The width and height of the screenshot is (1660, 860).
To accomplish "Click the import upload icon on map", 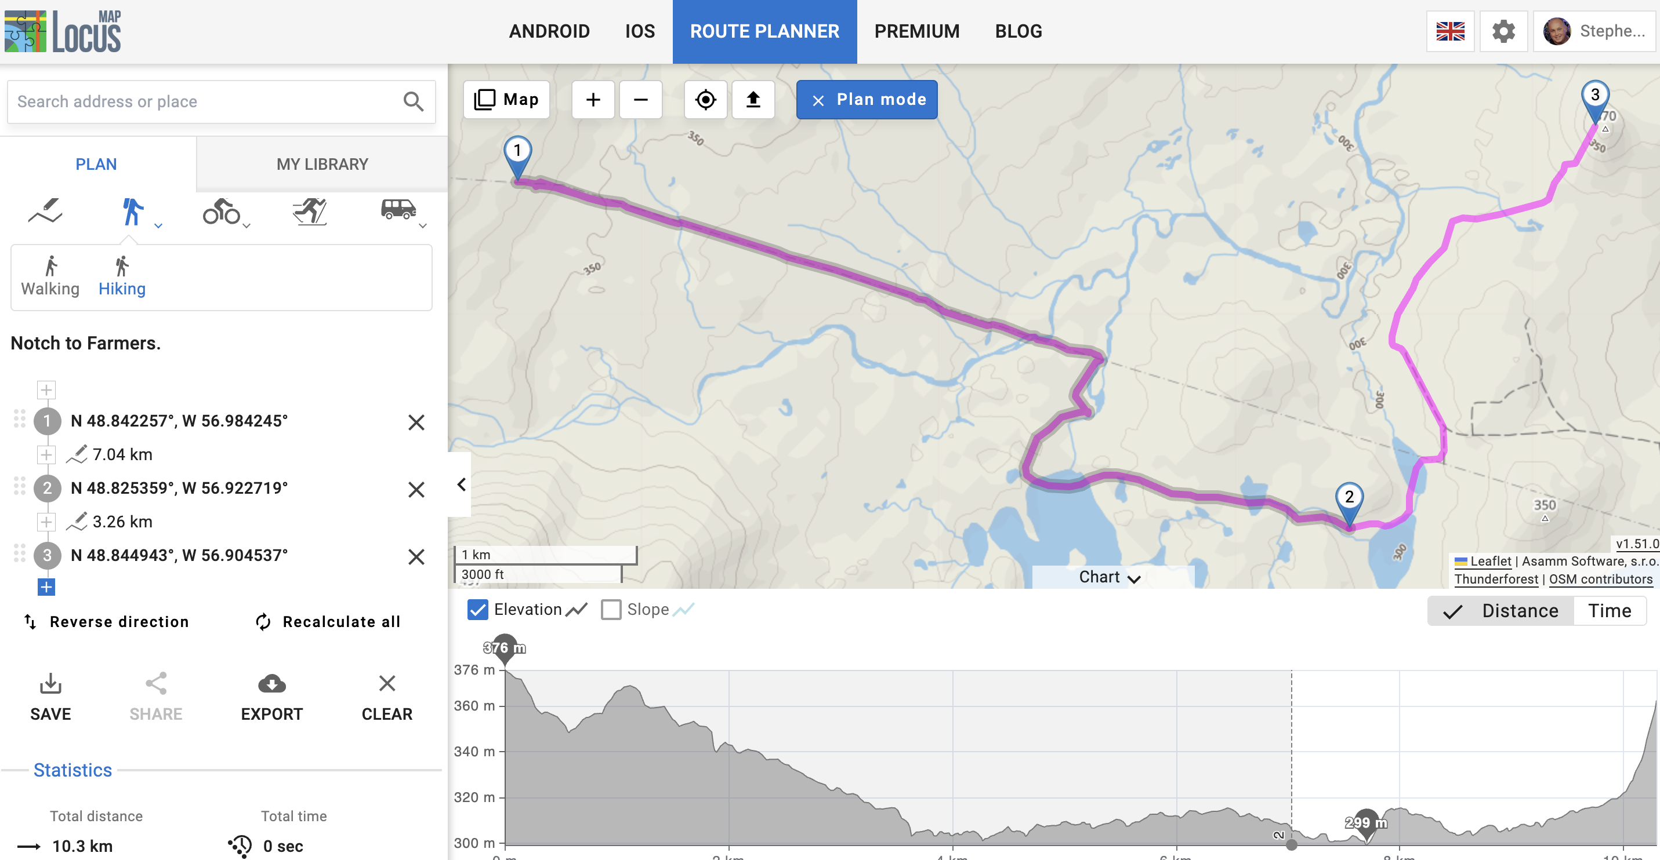I will [x=753, y=100].
